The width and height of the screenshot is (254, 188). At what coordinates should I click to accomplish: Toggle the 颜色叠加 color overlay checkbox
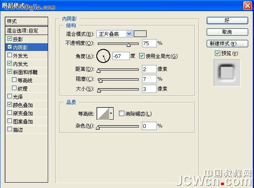[x=9, y=104]
